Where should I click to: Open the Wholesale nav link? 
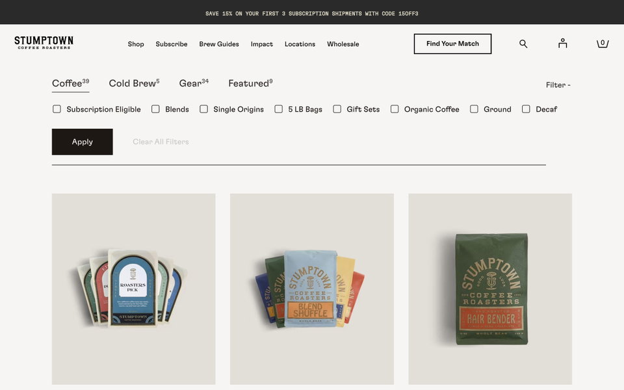[x=343, y=44]
